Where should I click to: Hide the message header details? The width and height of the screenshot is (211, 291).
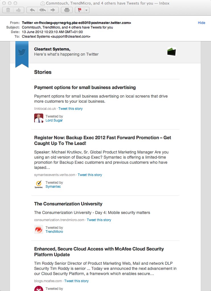tap(201, 23)
